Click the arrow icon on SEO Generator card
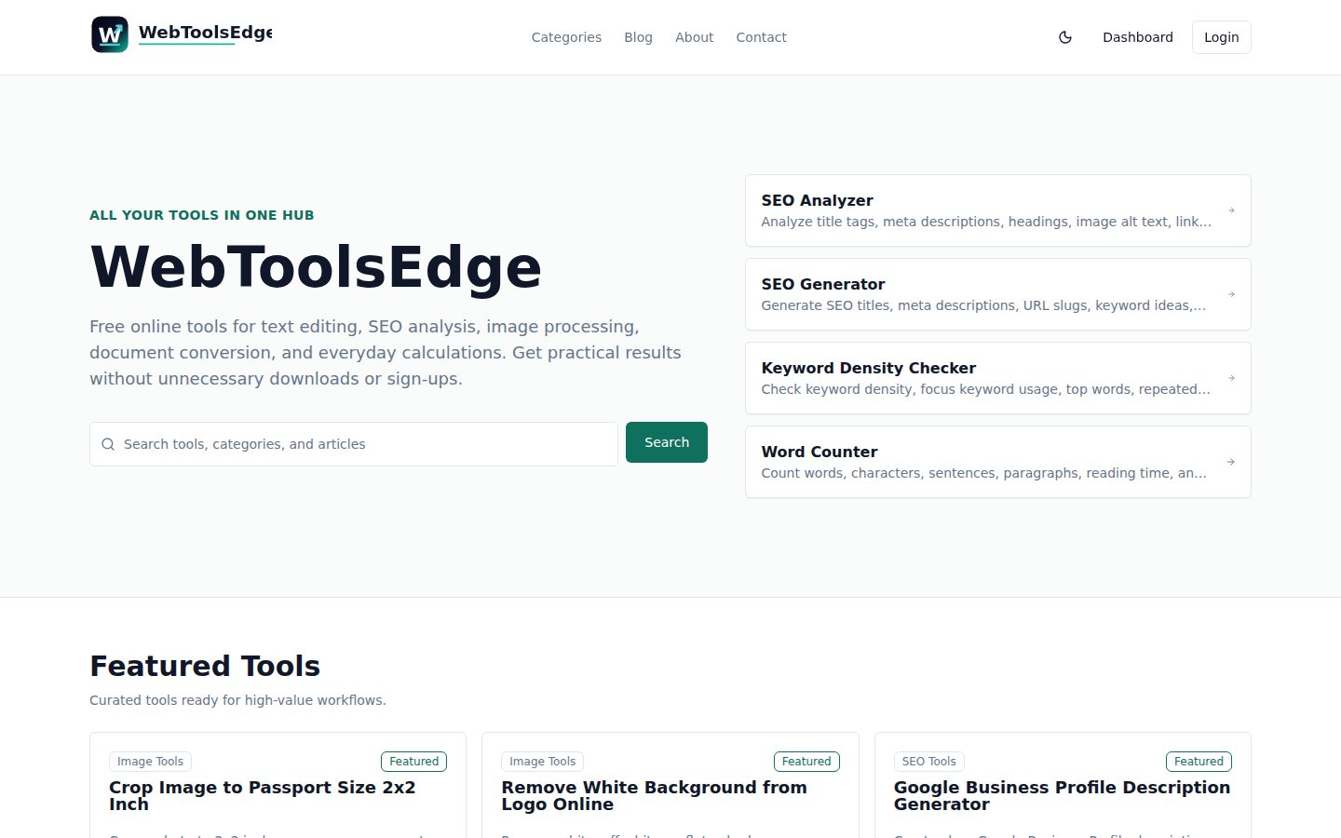 pyautogui.click(x=1231, y=294)
